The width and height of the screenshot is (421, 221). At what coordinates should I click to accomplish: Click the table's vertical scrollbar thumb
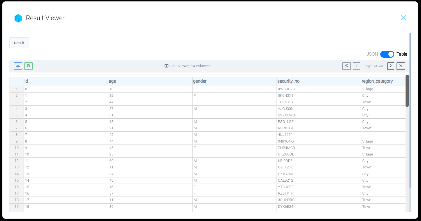click(407, 91)
